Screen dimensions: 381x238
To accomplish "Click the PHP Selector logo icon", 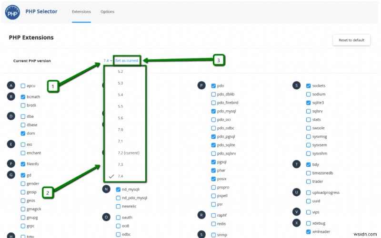I will (x=12, y=12).
